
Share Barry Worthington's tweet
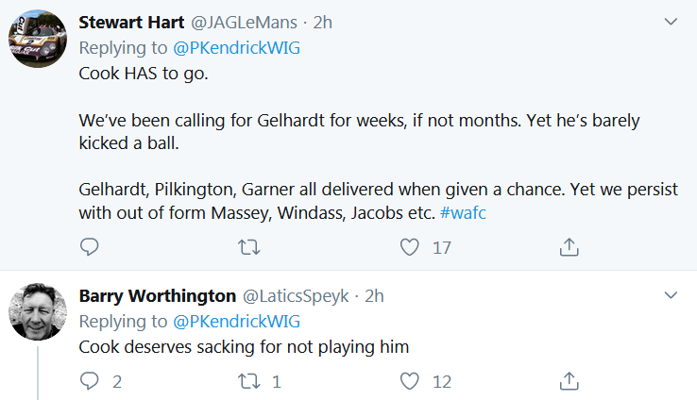(569, 381)
